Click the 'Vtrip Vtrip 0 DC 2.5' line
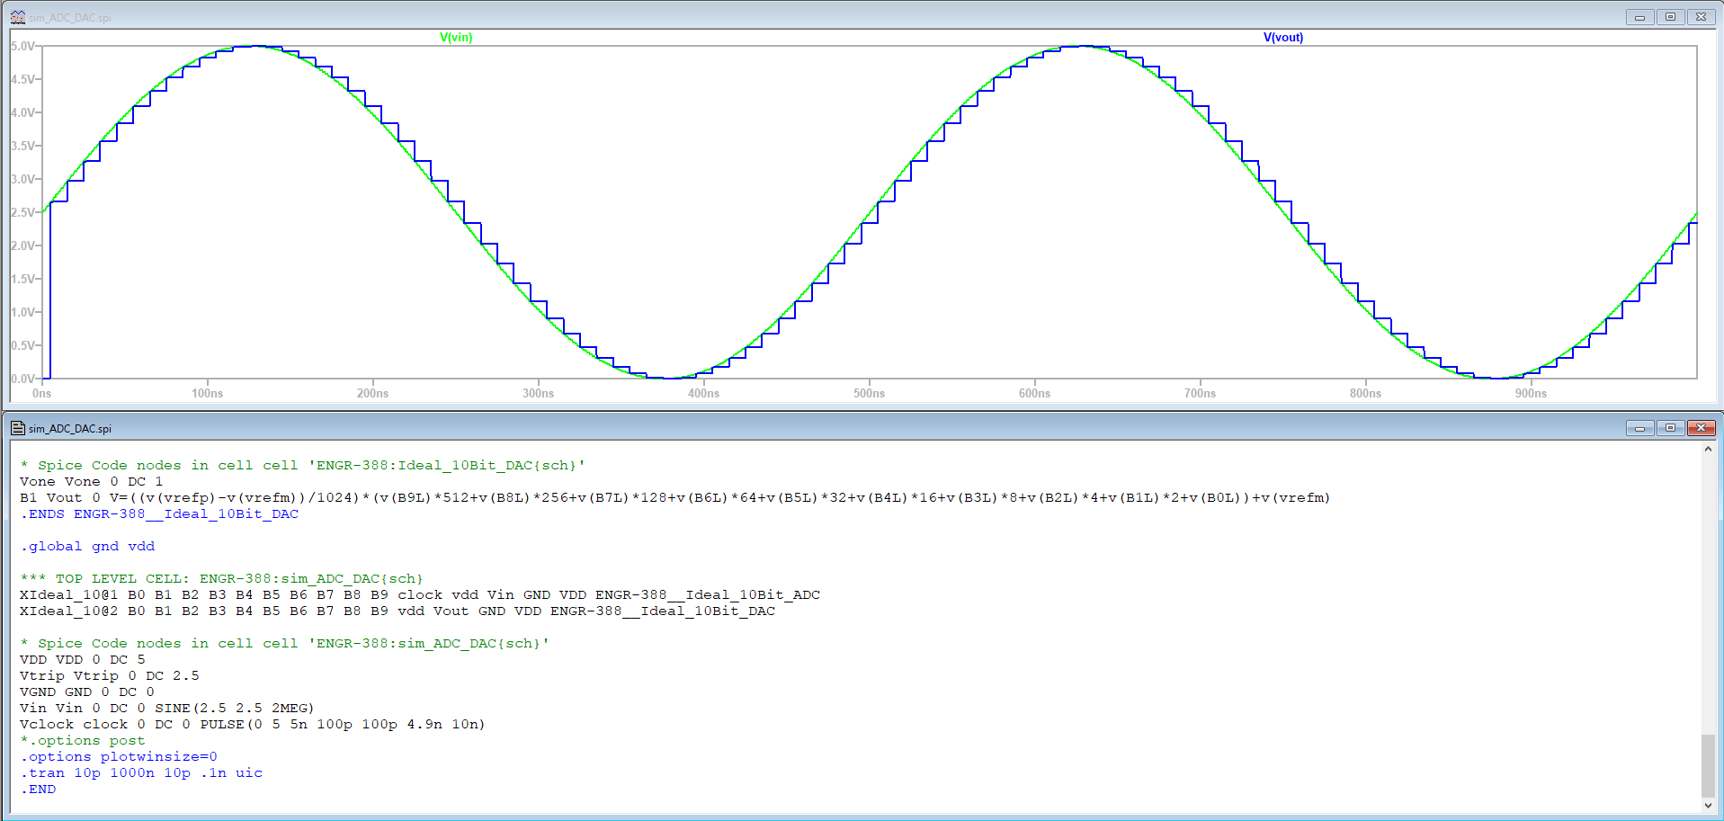 [x=109, y=675]
